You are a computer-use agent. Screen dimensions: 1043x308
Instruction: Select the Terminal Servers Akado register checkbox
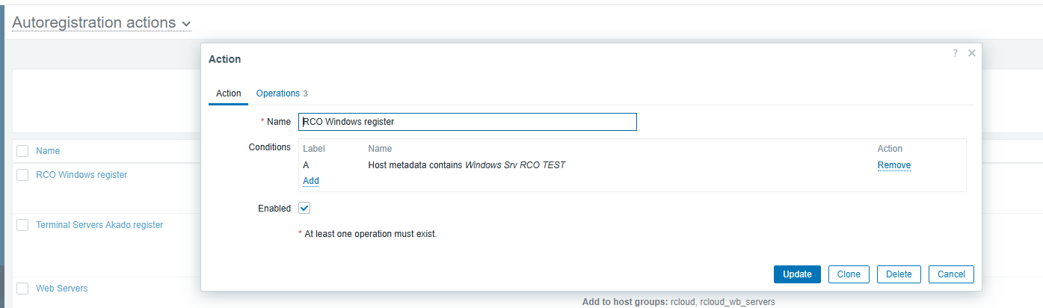coord(22,225)
